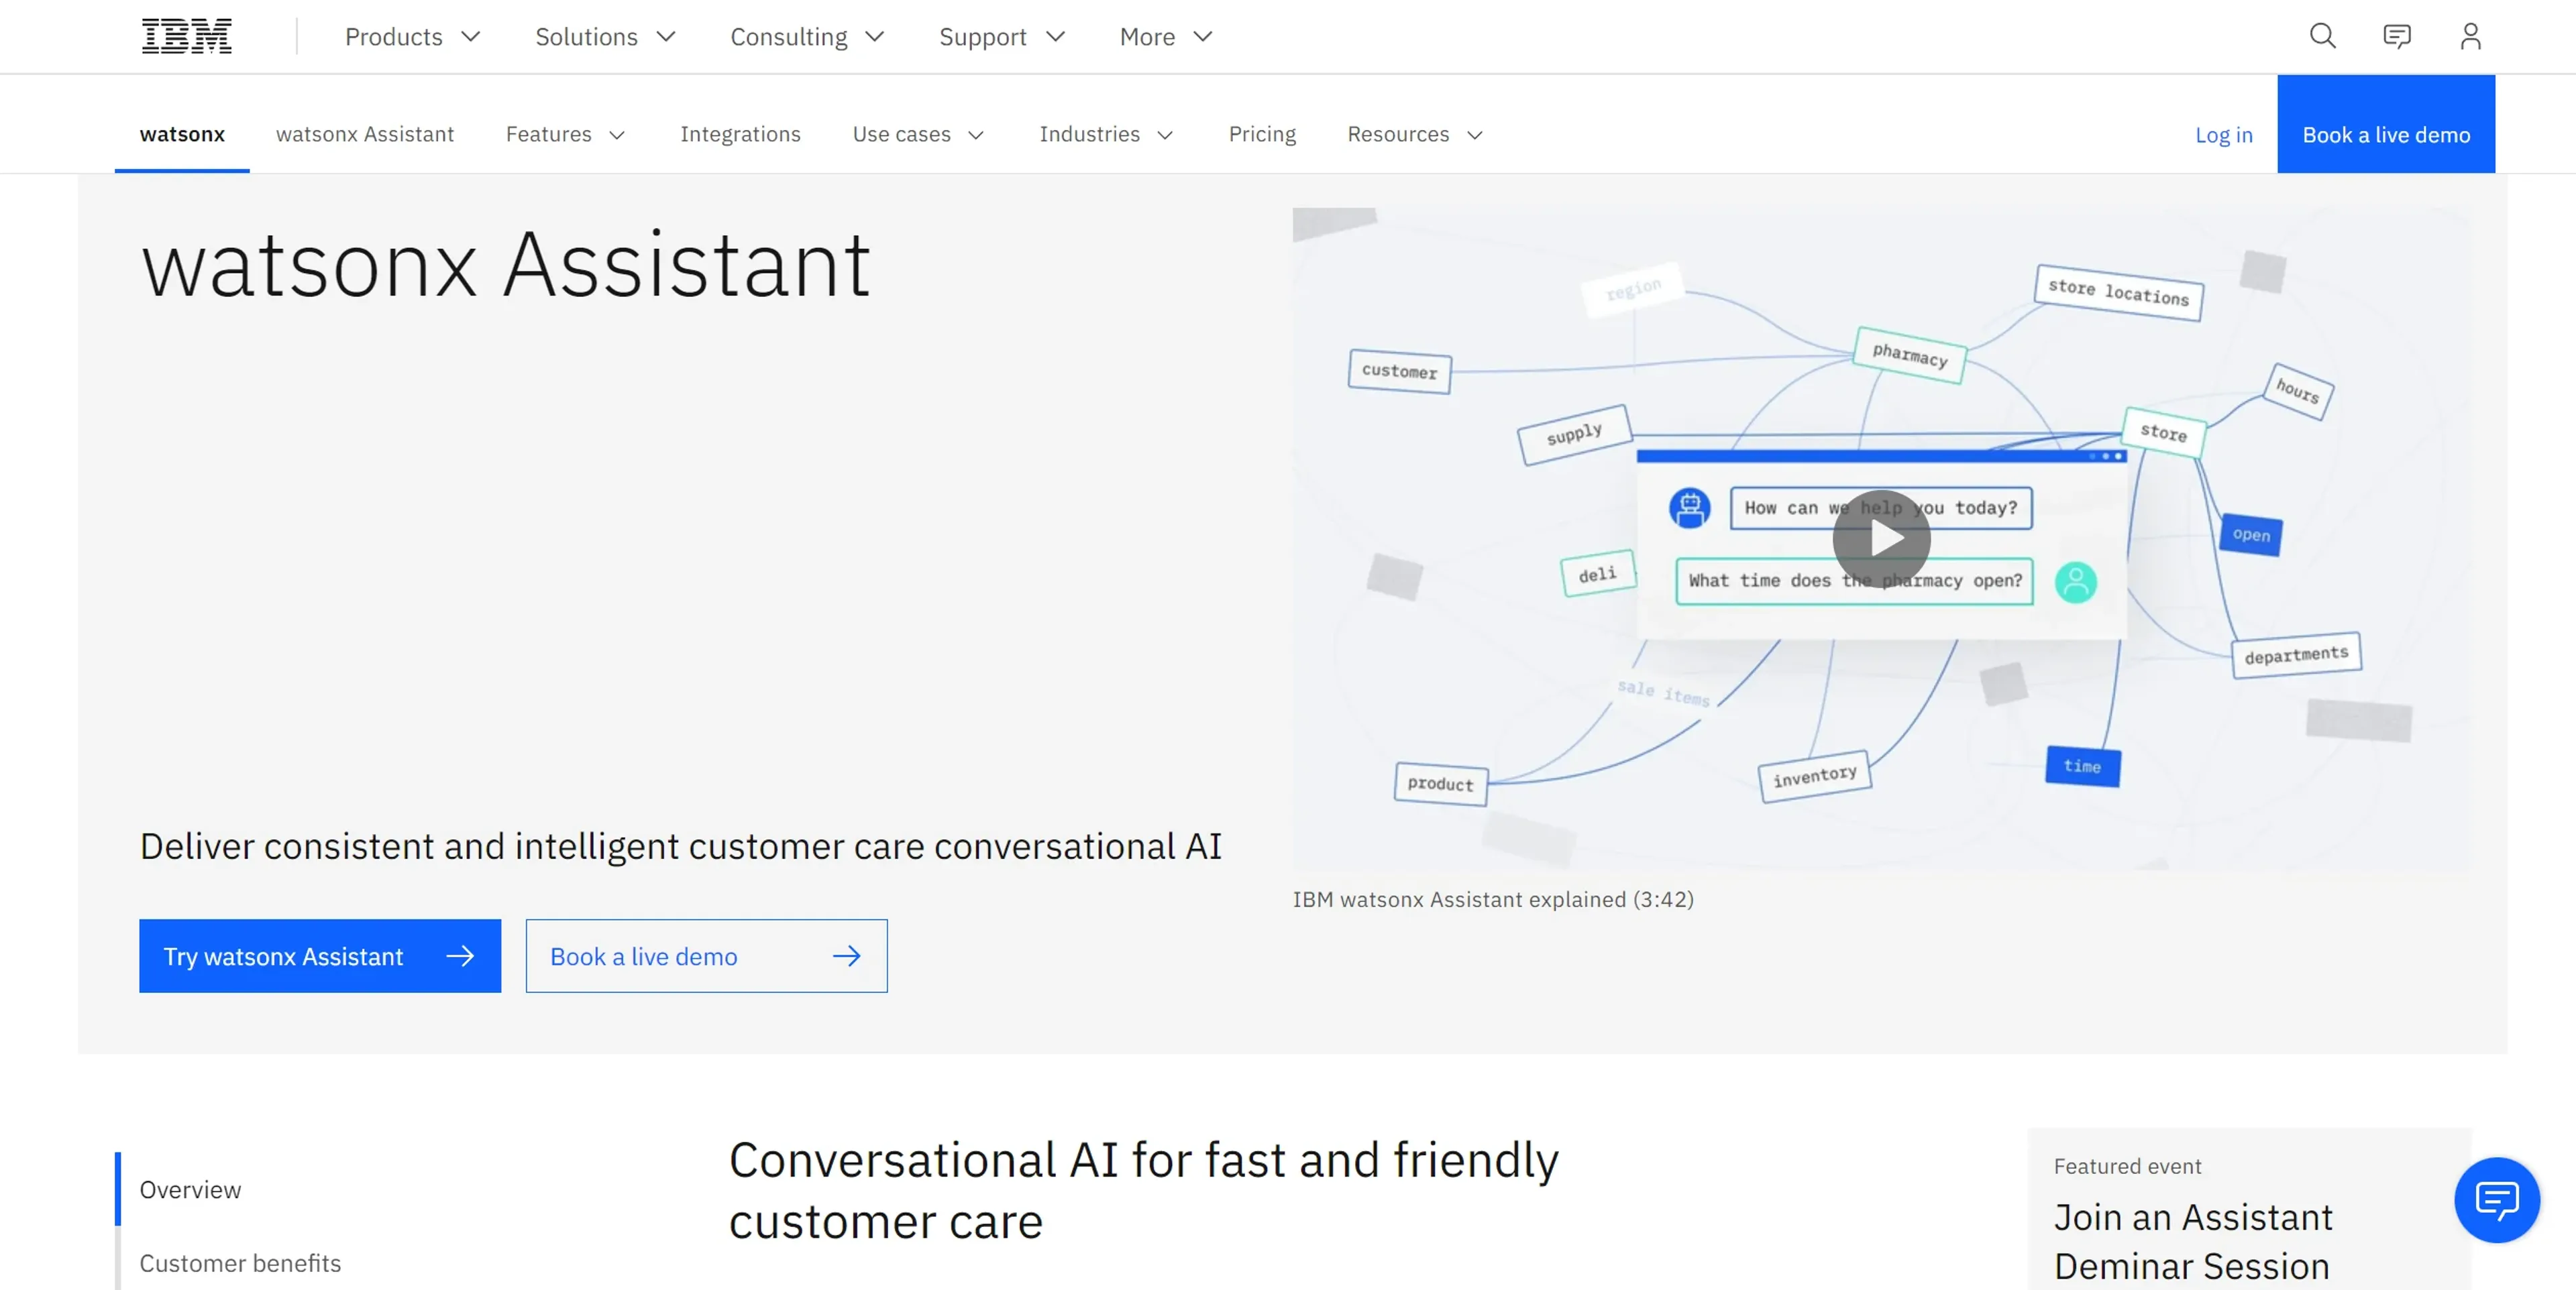Click the 'Featured event' label
This screenshot has height=1290, width=2576.
click(2127, 1166)
